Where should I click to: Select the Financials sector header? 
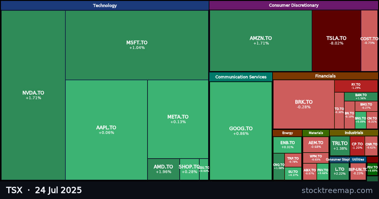pos(325,76)
